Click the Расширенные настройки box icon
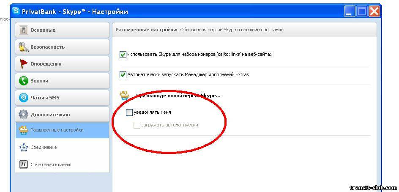The width and height of the screenshot is (399, 192). (x=23, y=130)
